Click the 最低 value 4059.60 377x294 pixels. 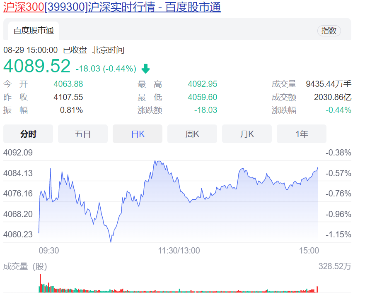point(203,97)
